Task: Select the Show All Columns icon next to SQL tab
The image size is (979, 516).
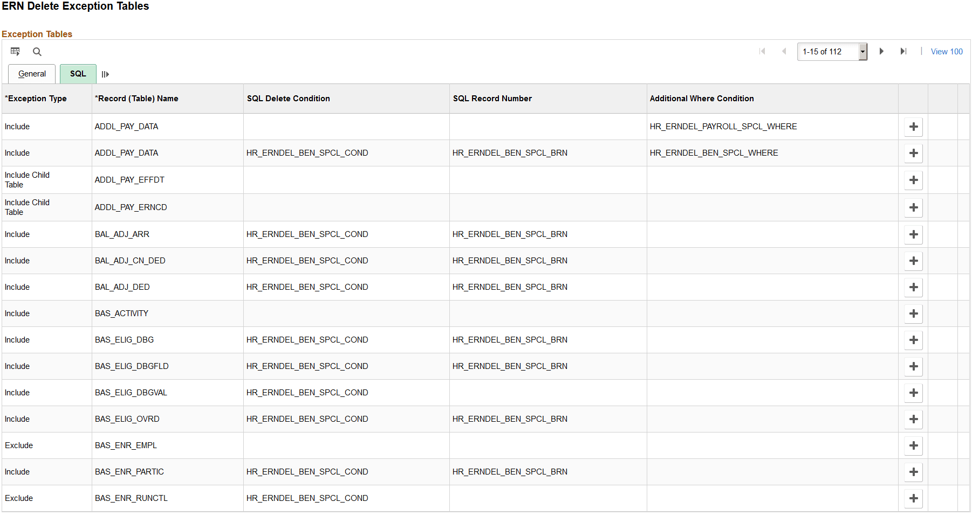Action: (105, 74)
